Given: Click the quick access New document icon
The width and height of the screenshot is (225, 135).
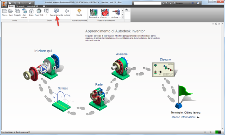Looking at the screenshot, I should tap(10, 3).
